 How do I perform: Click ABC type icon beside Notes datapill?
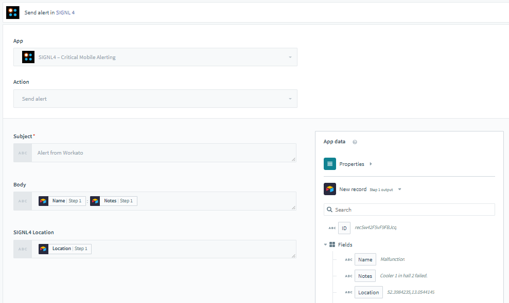tap(348, 276)
